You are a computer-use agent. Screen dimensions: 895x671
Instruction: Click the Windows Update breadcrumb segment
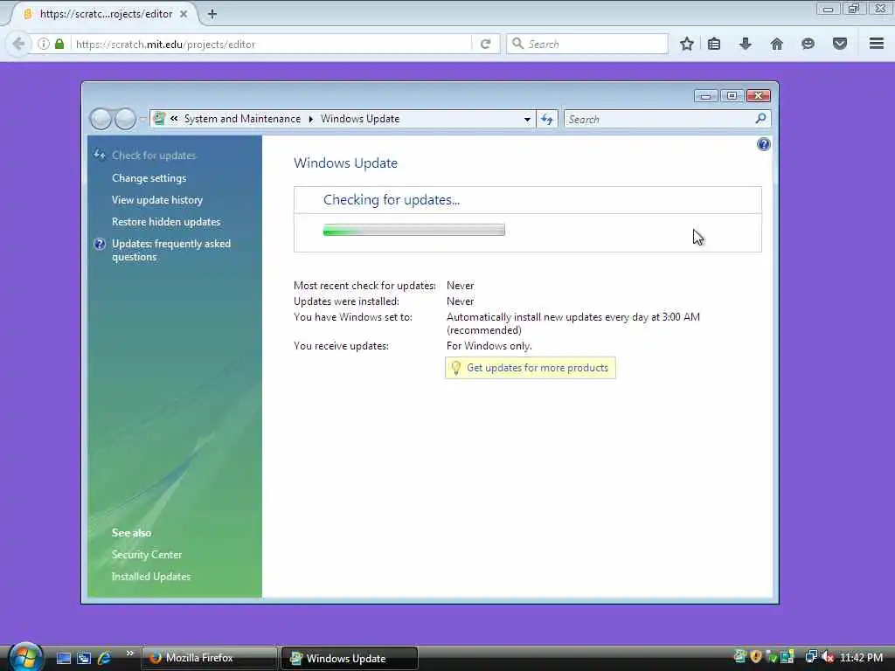(360, 119)
